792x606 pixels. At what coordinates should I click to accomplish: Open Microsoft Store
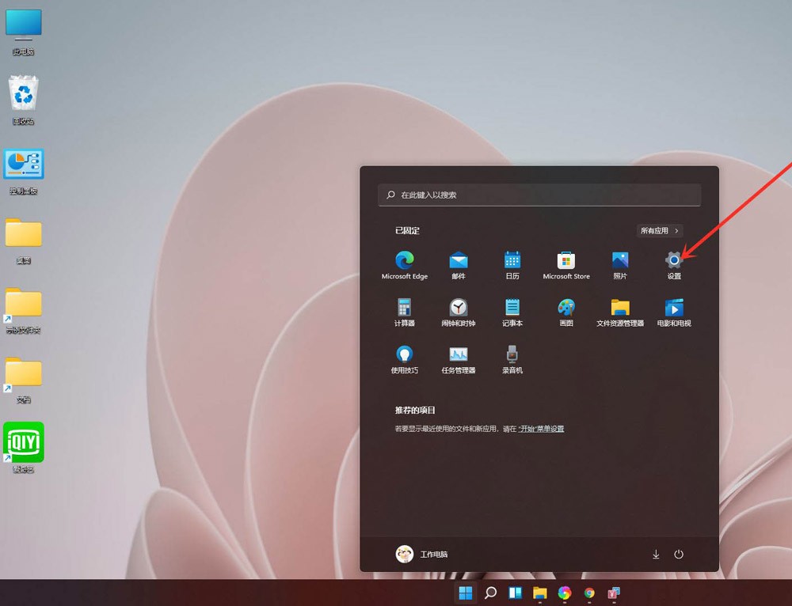pyautogui.click(x=565, y=259)
